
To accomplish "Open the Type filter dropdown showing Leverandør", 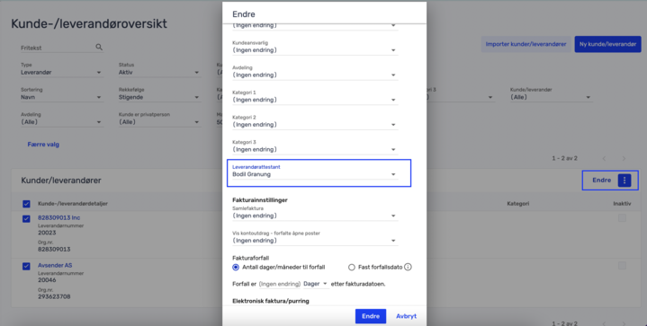I will point(61,73).
